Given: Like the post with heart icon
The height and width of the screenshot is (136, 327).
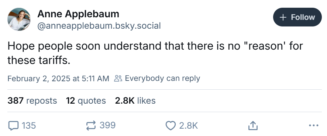Looking at the screenshot, I should point(171,126).
